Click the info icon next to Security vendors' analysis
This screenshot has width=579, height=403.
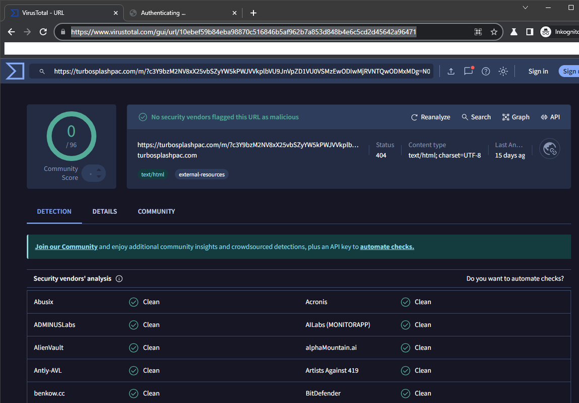coord(119,279)
